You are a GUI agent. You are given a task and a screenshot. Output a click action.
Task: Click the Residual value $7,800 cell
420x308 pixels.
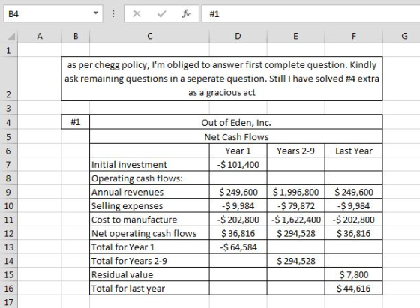(353, 274)
